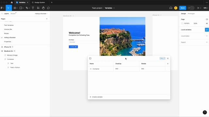Click the yellow user avatar
209x117 pixels.
(x=176, y=8)
